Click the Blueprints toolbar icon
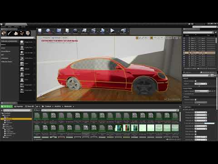The height and width of the screenshot is (164, 218). coord(84,31)
